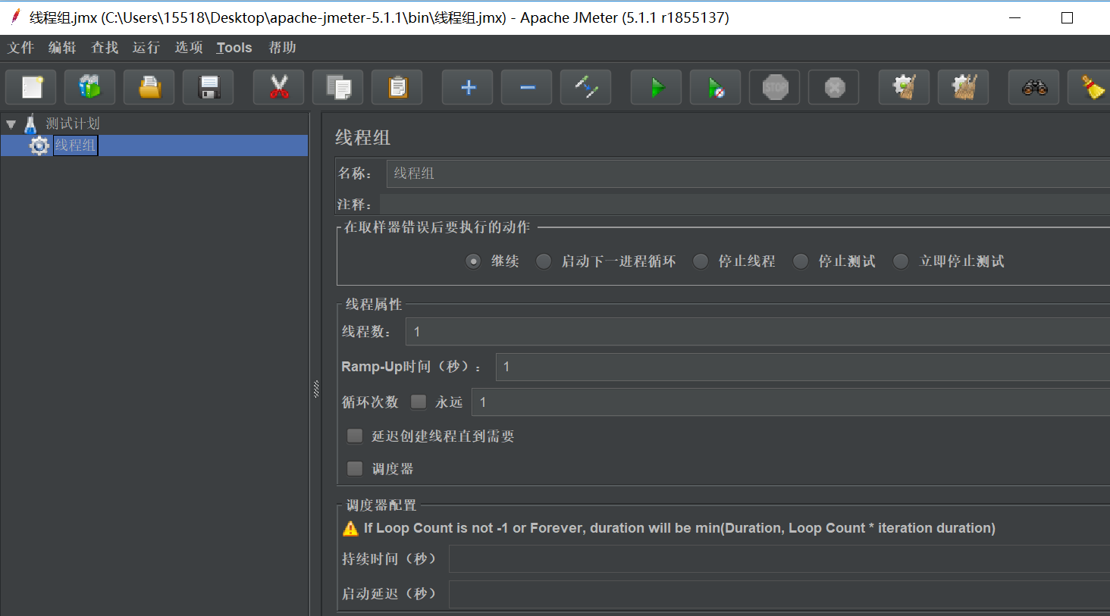Select the 停止线程 radio button
This screenshot has height=616, width=1110.
pyautogui.click(x=701, y=261)
